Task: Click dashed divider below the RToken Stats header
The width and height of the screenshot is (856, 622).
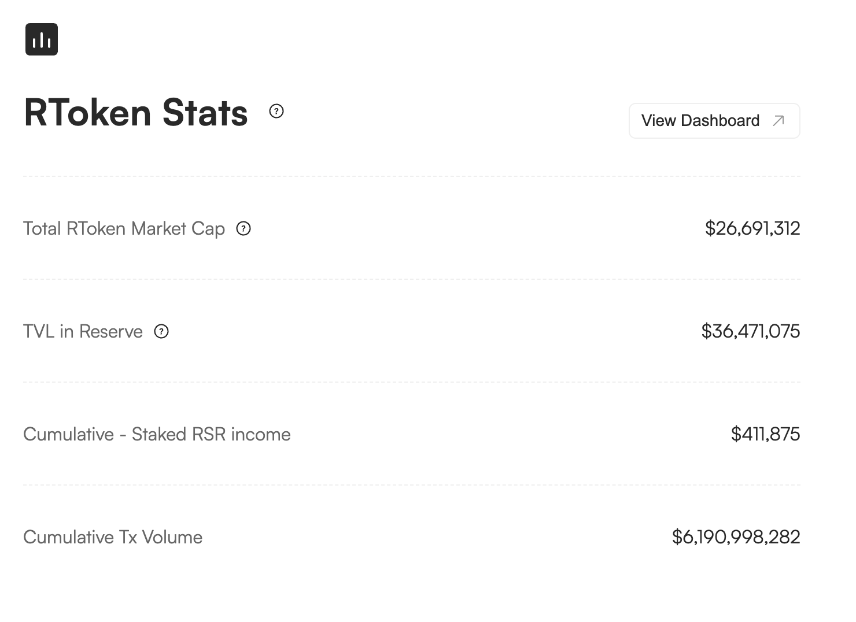Action: point(412,176)
